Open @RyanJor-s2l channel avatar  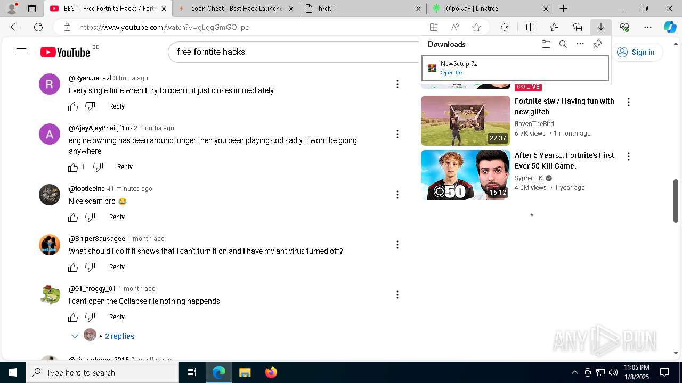(x=50, y=84)
